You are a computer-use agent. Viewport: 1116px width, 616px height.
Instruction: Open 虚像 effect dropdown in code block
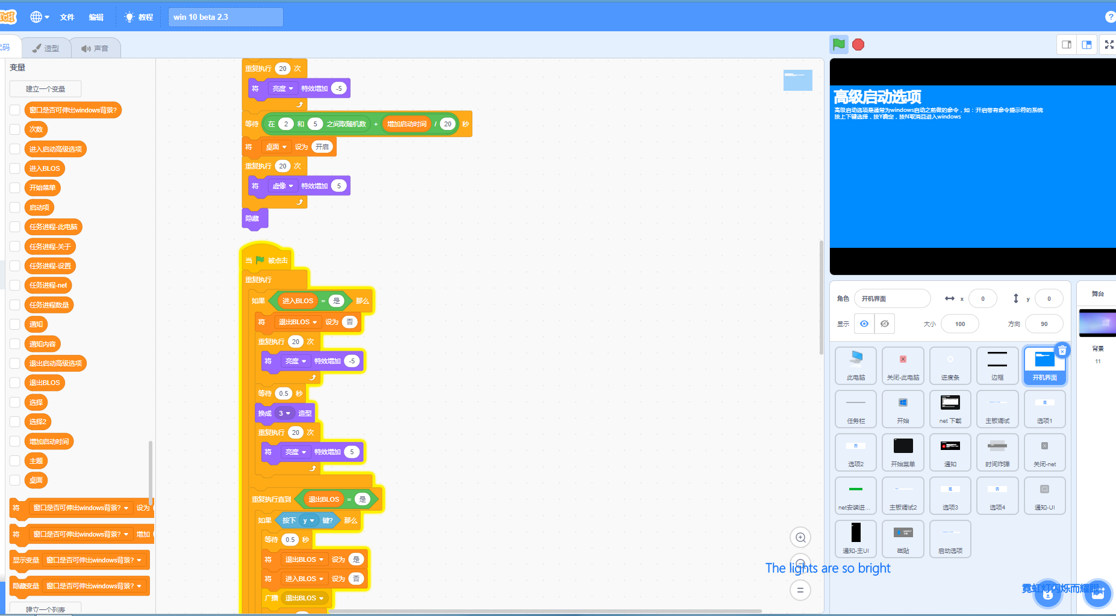tap(282, 186)
